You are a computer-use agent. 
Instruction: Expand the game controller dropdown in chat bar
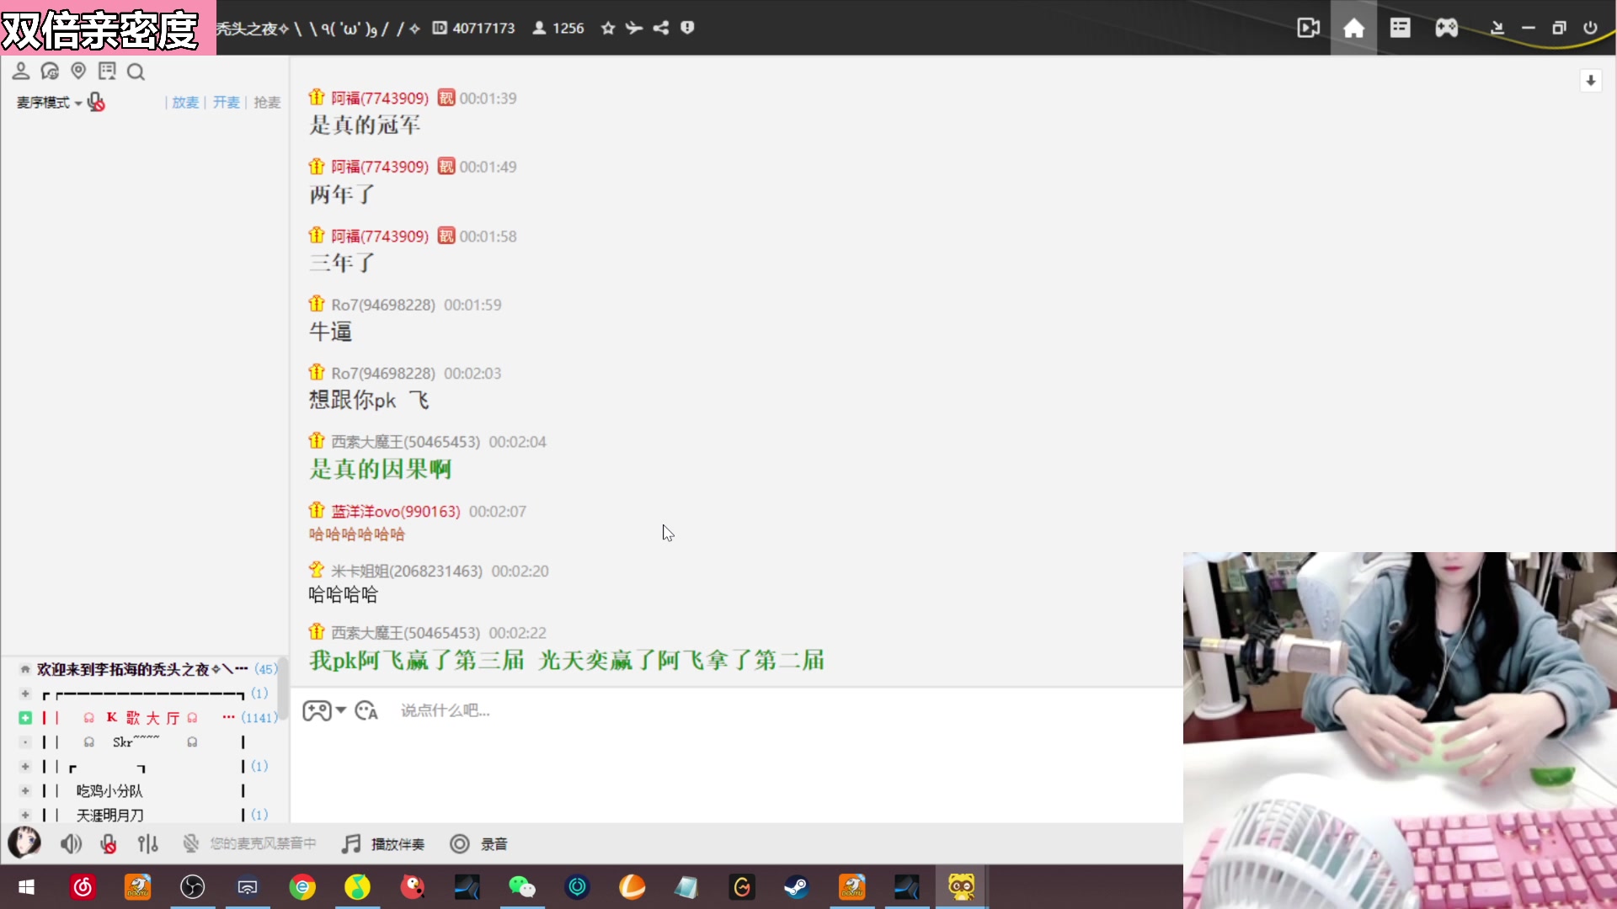coord(341,710)
